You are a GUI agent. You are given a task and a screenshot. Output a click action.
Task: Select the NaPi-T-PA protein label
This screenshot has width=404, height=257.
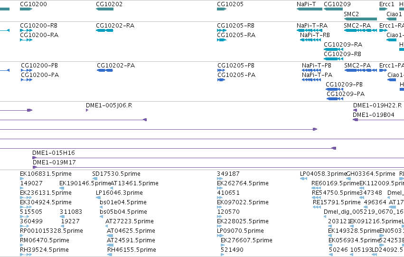[317, 75]
